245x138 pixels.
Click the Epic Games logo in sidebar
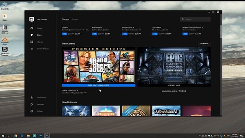32,19
